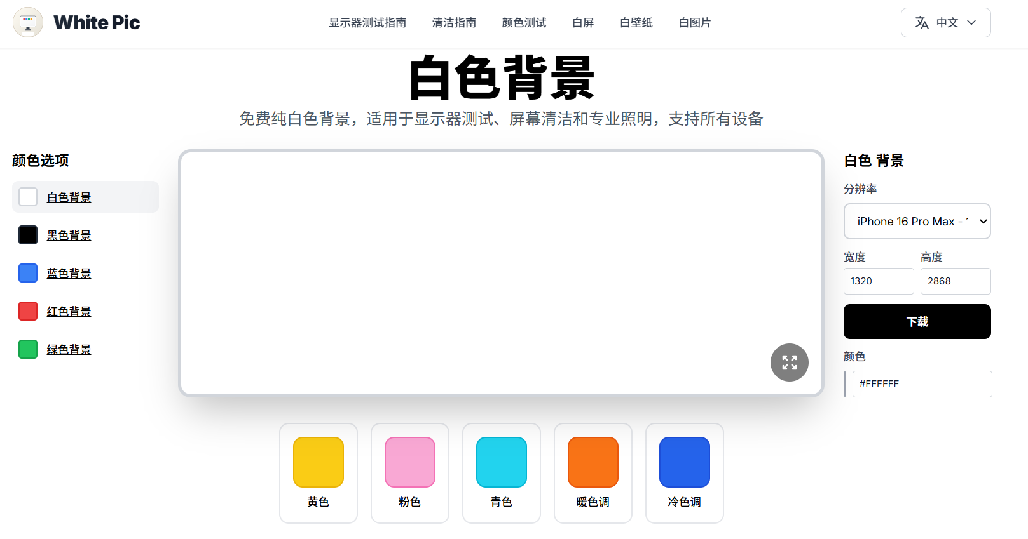
Task: Open the 蓝色背景 link
Action: (69, 274)
